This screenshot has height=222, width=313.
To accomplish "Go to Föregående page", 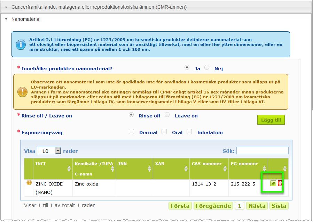I will pyautogui.click(x=213, y=206).
